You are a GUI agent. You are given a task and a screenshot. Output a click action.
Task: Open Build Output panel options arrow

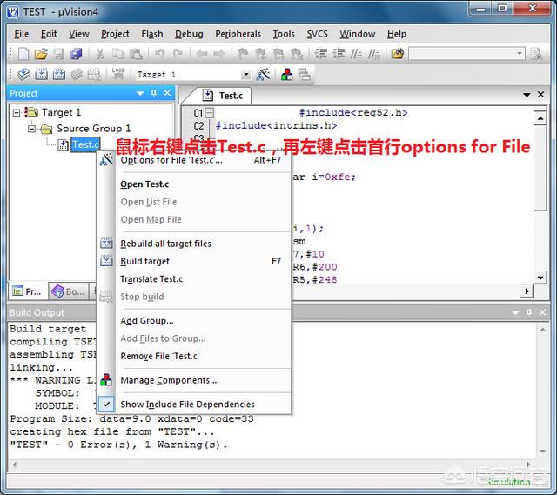coord(515,312)
